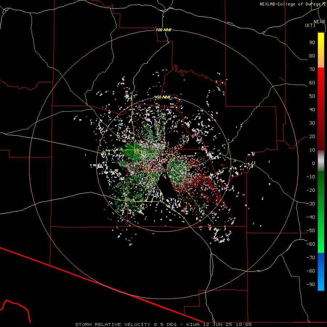This screenshot has height=327, width=327.
Task: Pick the bright red segment of color bar
Action: (x=321, y=77)
